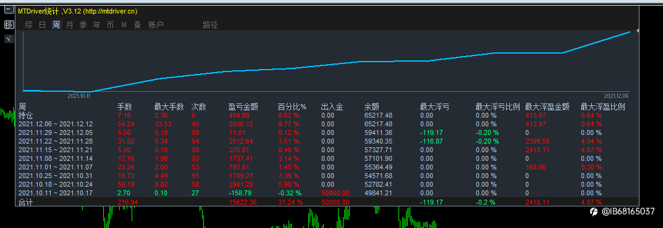Select the M tab

124,25
